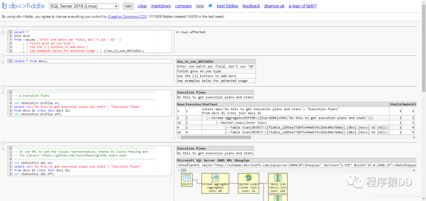
Task: Open the Creative Commons CC0 link
Action: pyautogui.click(x=127, y=17)
